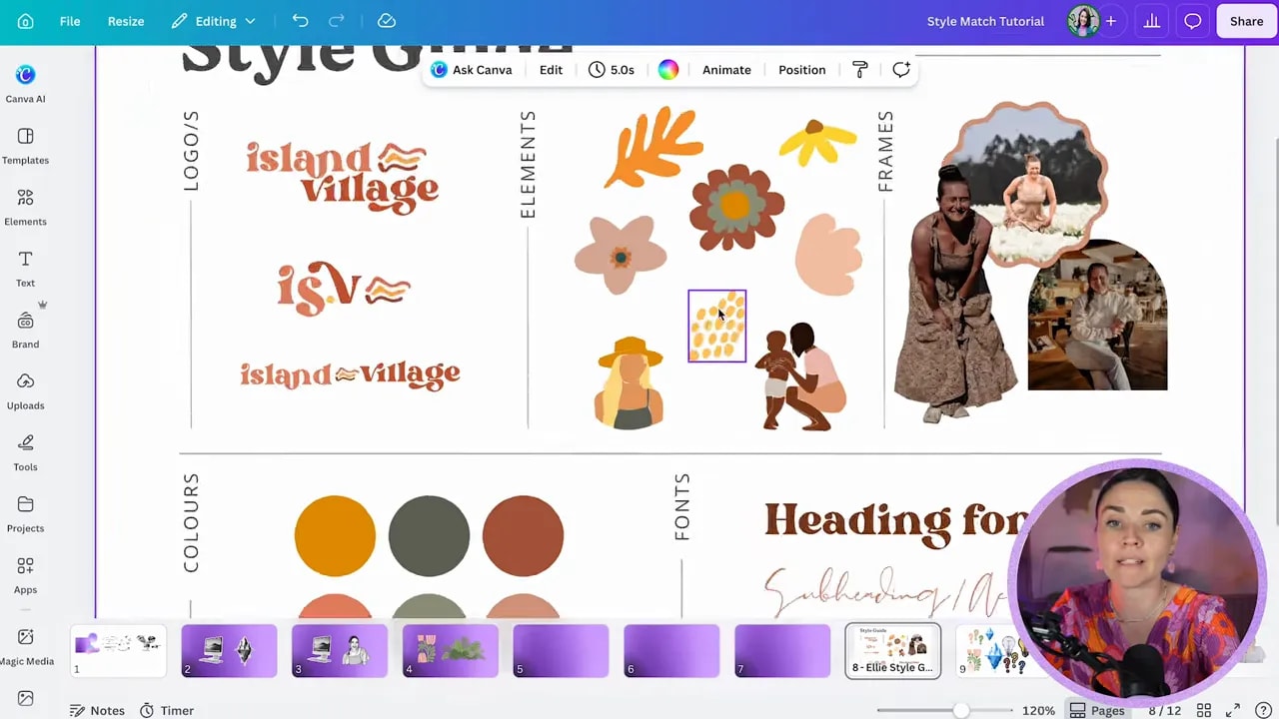1279x719 pixels.
Task: Select page 4 thumbnail
Action: point(451,650)
